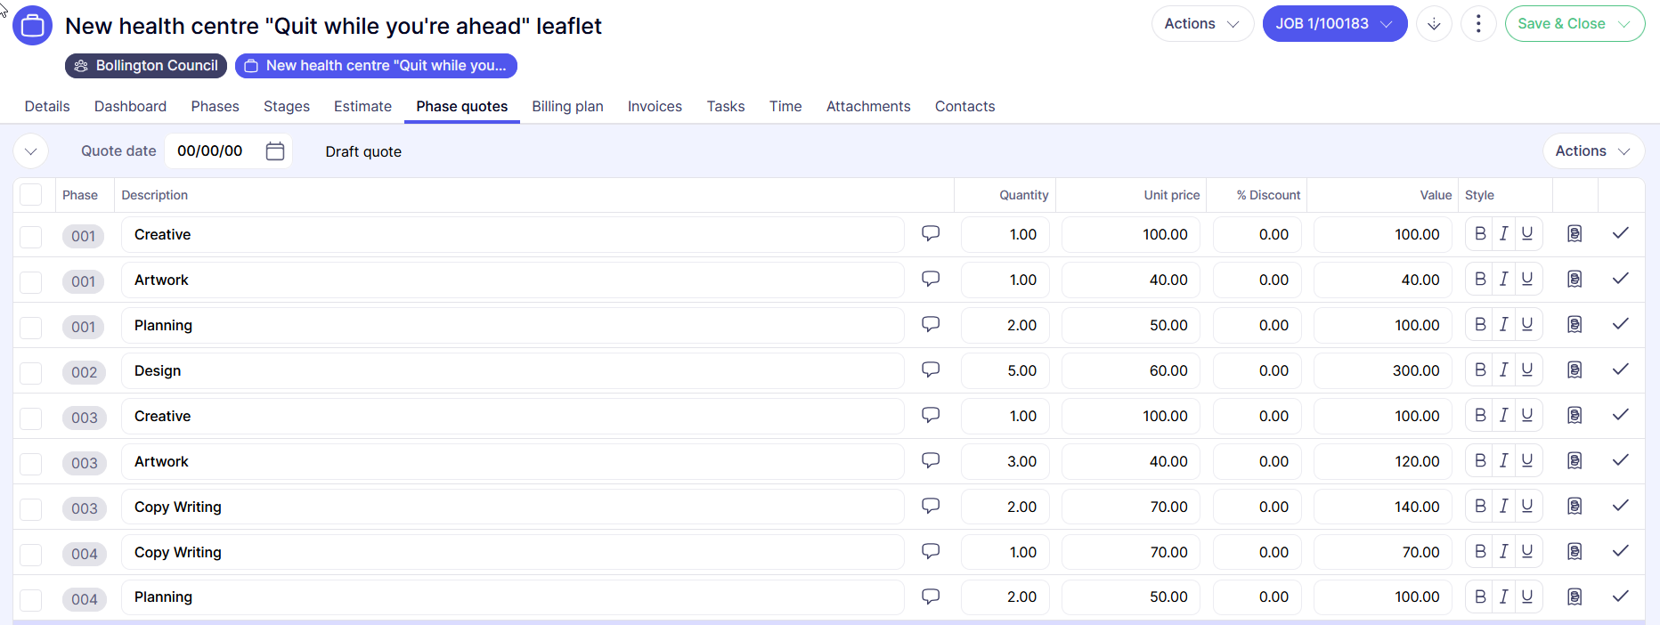Click the download arrow icon in header
This screenshot has height=625, width=1660.
(1434, 24)
